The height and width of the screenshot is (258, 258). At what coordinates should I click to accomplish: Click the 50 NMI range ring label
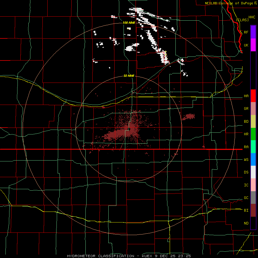[x=129, y=76]
